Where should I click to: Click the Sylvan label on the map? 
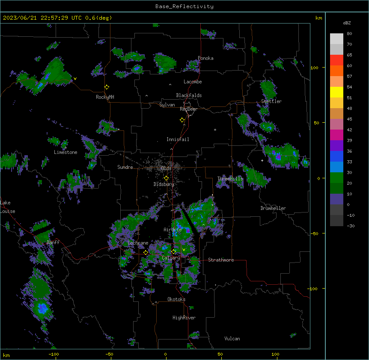click(167, 105)
